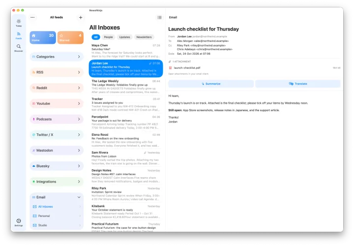Open Elena Rossi's onboarding feedback email
The width and height of the screenshot is (354, 246).
pos(126,140)
